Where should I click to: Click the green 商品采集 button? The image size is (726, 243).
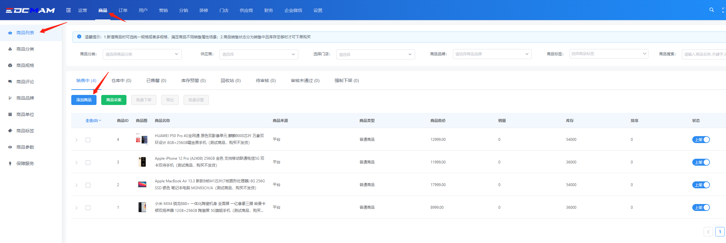[x=114, y=100]
